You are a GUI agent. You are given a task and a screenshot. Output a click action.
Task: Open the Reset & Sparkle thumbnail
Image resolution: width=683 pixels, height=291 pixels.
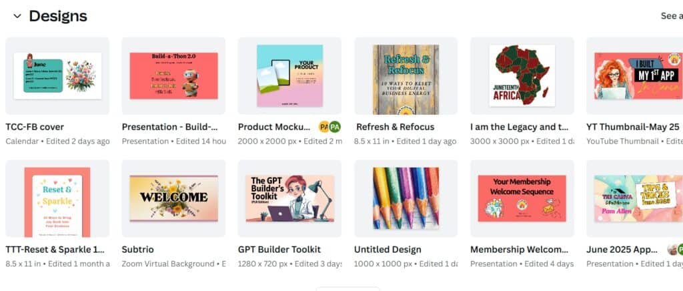pos(57,199)
